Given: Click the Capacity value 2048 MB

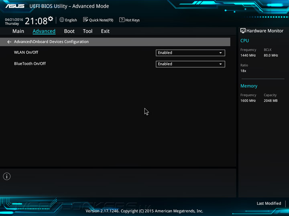Looking at the screenshot, I should (271, 101).
